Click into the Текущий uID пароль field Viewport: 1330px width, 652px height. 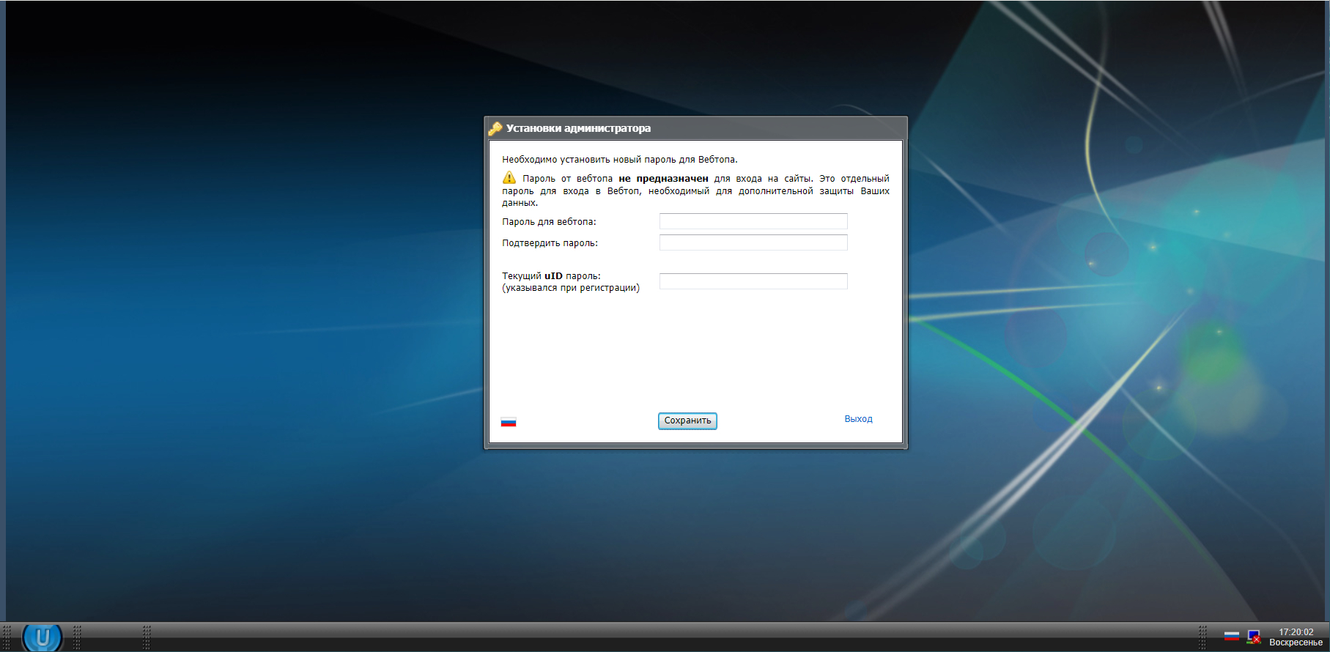point(753,281)
